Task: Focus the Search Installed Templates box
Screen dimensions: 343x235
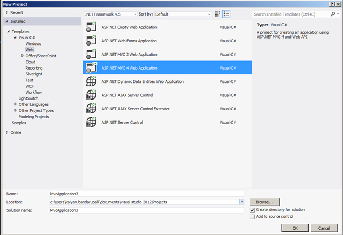Action: (291, 14)
